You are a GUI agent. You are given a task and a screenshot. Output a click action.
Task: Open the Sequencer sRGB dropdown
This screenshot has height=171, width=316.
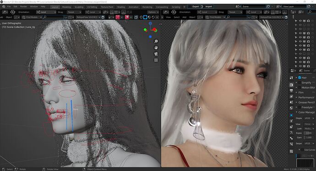coord(309,143)
